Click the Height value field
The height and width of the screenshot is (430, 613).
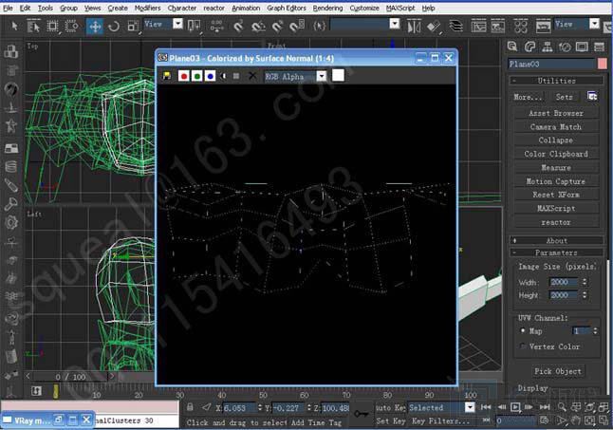click(564, 295)
